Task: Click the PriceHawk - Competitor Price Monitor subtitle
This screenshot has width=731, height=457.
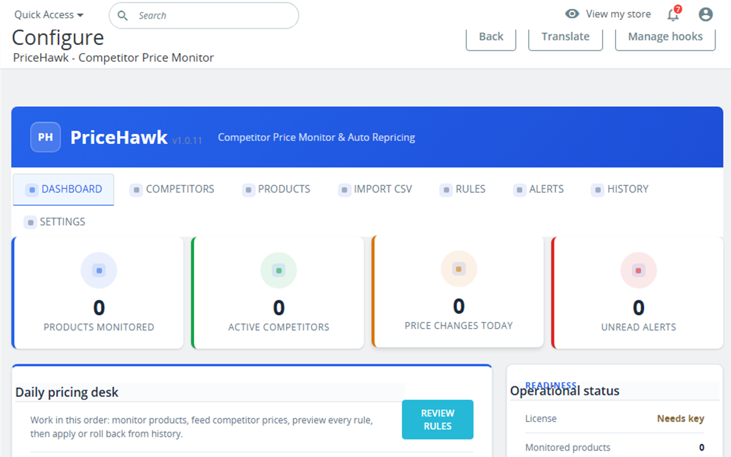Action: pos(114,58)
